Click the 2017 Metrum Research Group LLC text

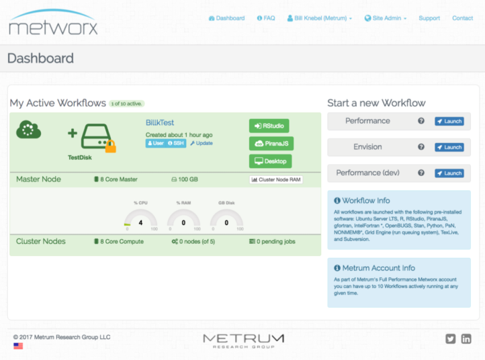point(62,337)
